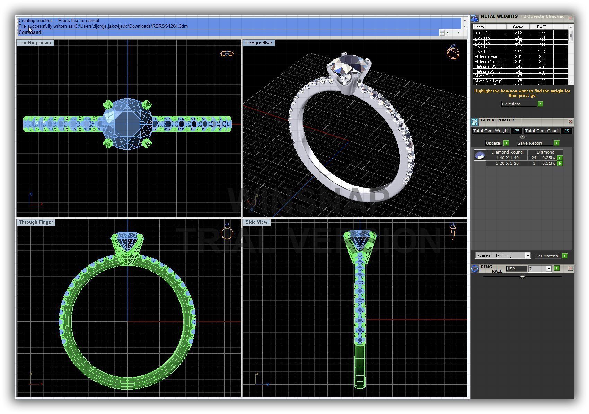Click the Metal column header
This screenshot has height=414, width=589.
tap(490, 27)
